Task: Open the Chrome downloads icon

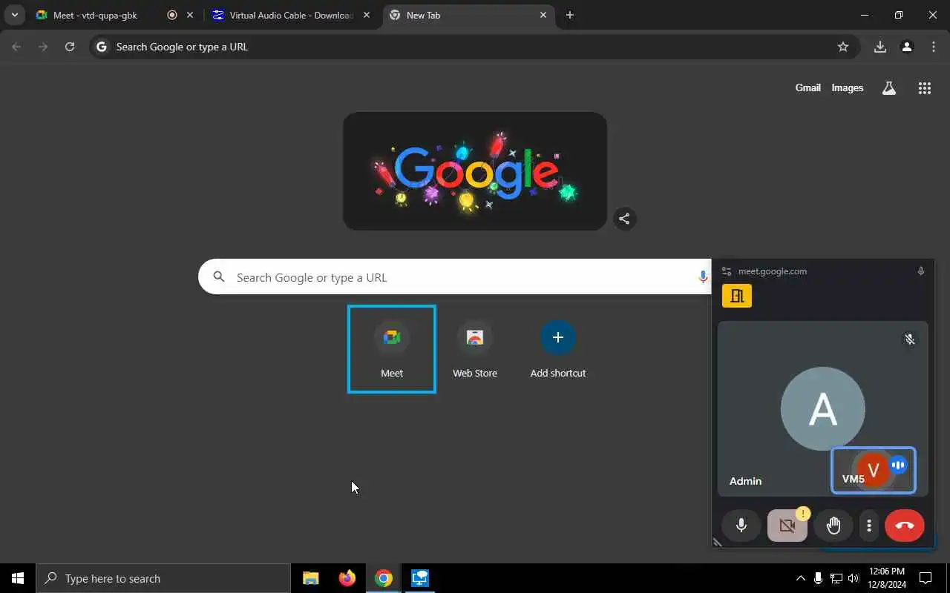Action: point(879,47)
